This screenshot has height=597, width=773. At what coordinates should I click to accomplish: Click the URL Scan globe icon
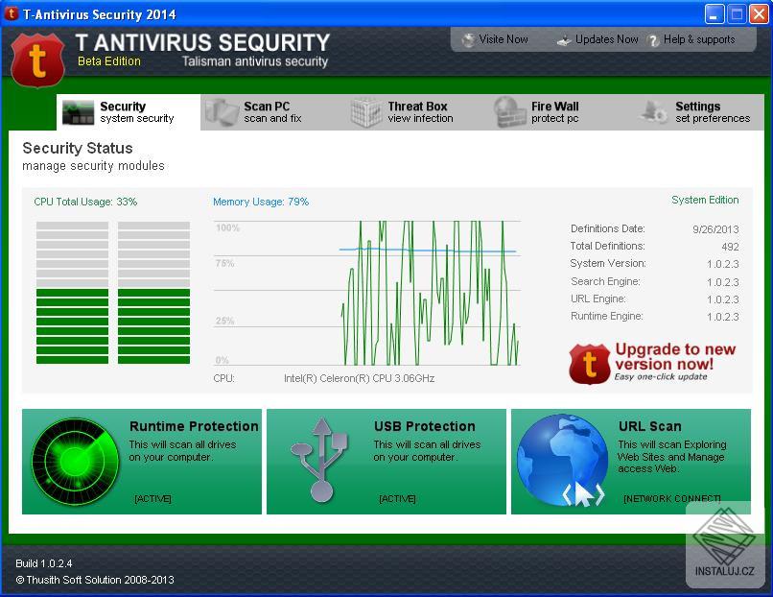(562, 461)
